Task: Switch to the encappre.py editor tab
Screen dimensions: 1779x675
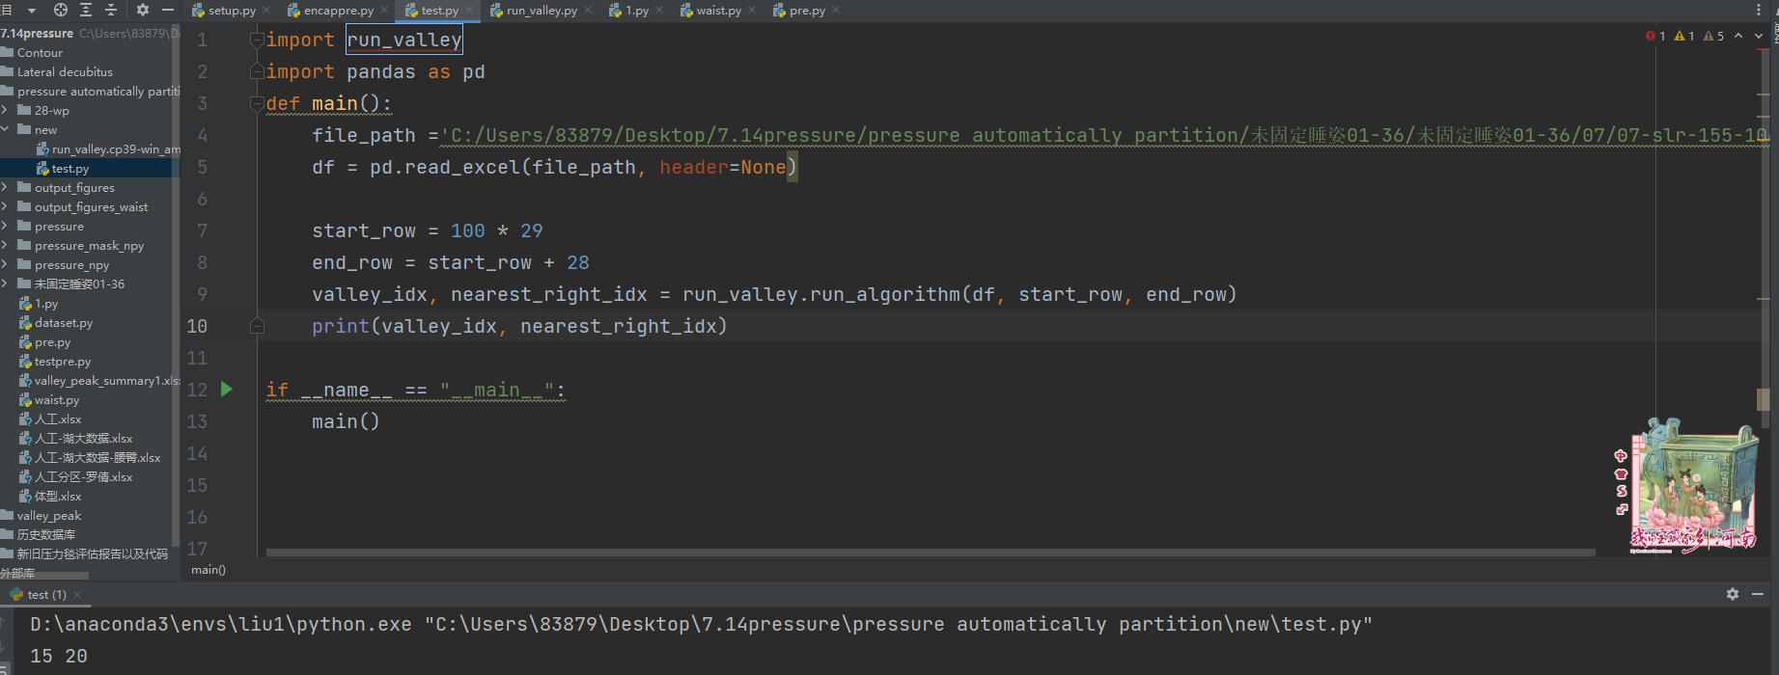Action: 338,11
